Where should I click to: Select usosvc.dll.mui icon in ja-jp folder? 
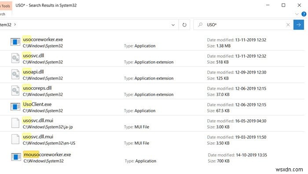[15, 123]
